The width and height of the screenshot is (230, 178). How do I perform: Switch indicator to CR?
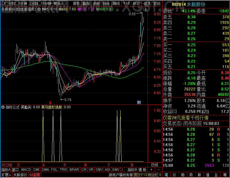[84, 170]
